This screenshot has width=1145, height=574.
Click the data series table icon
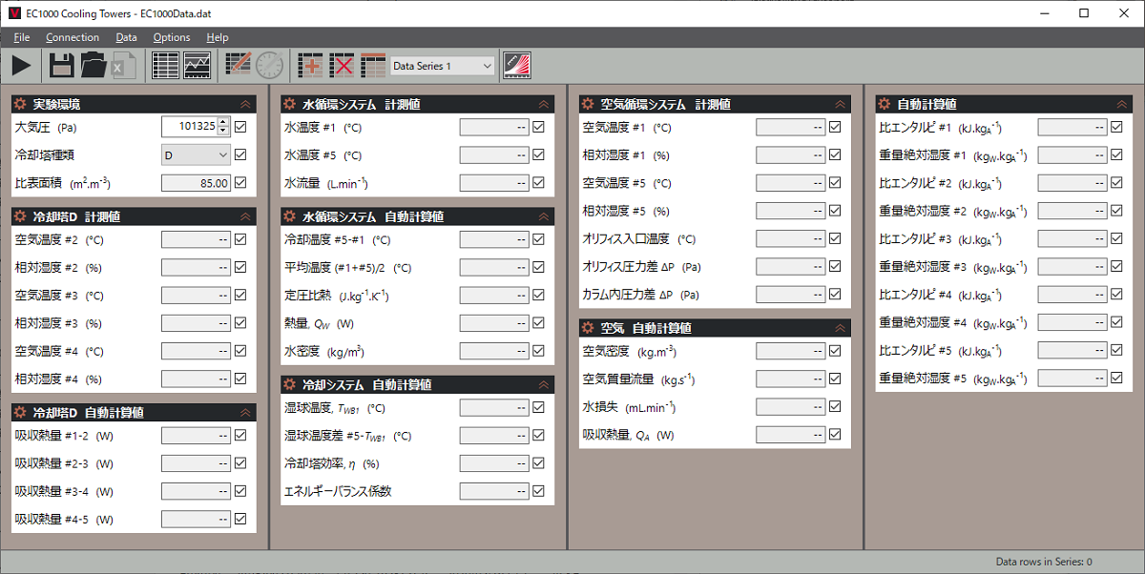click(373, 66)
